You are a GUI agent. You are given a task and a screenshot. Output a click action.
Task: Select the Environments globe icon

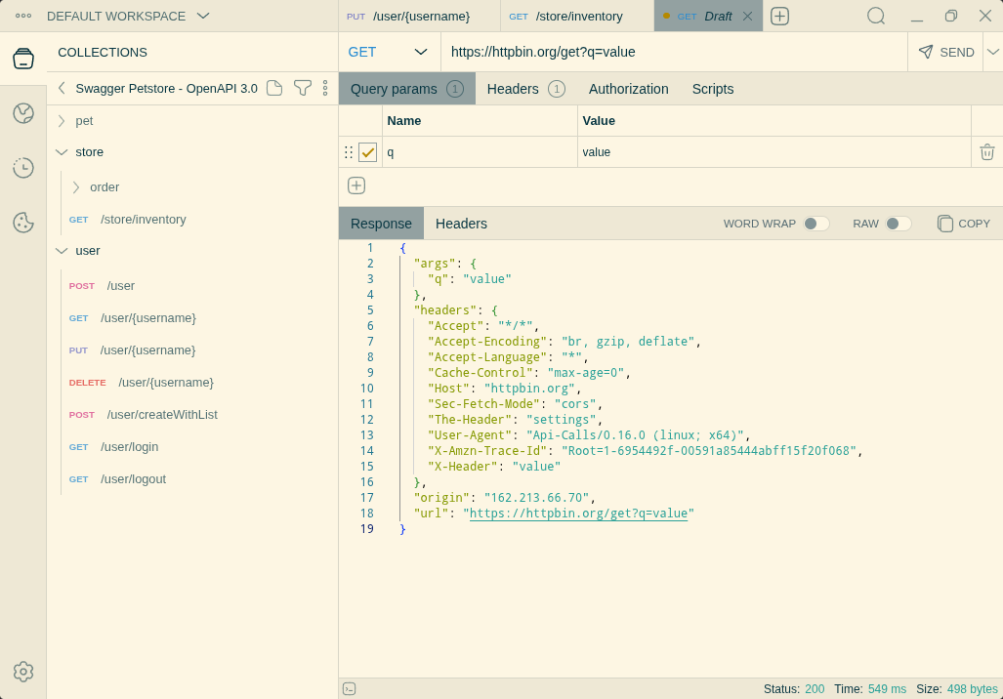[x=23, y=113]
